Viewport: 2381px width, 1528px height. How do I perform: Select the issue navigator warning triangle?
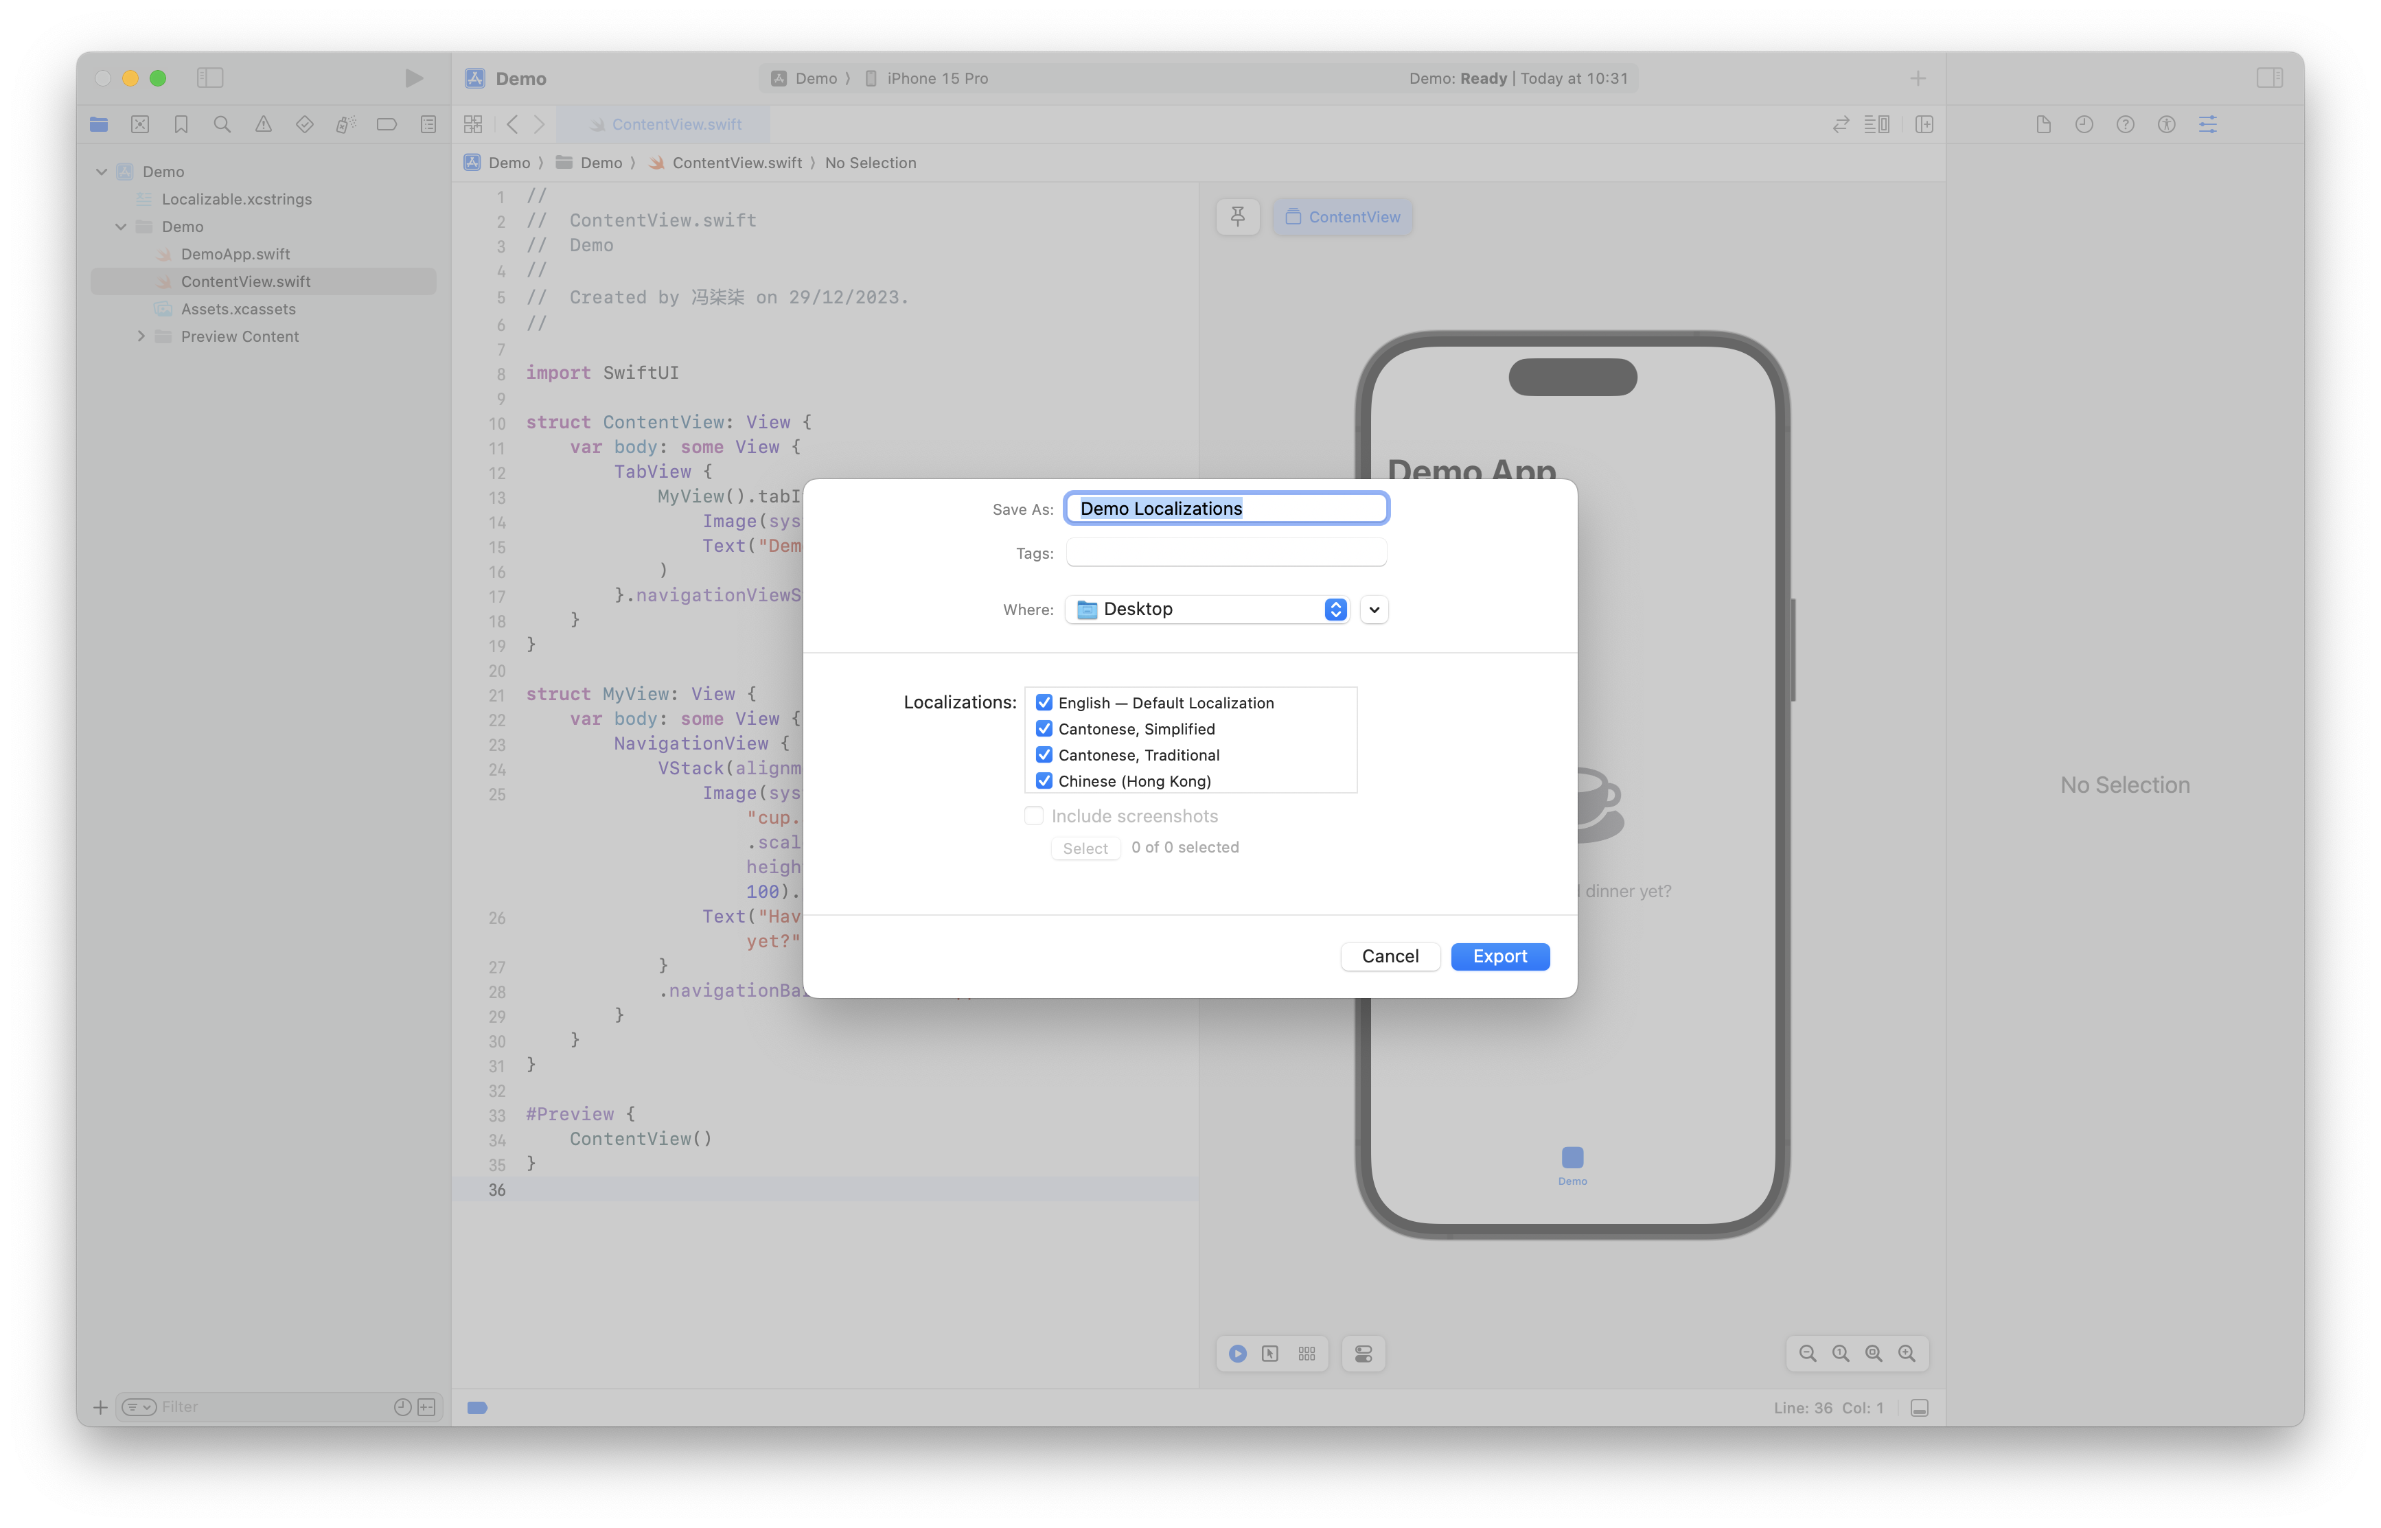click(263, 124)
